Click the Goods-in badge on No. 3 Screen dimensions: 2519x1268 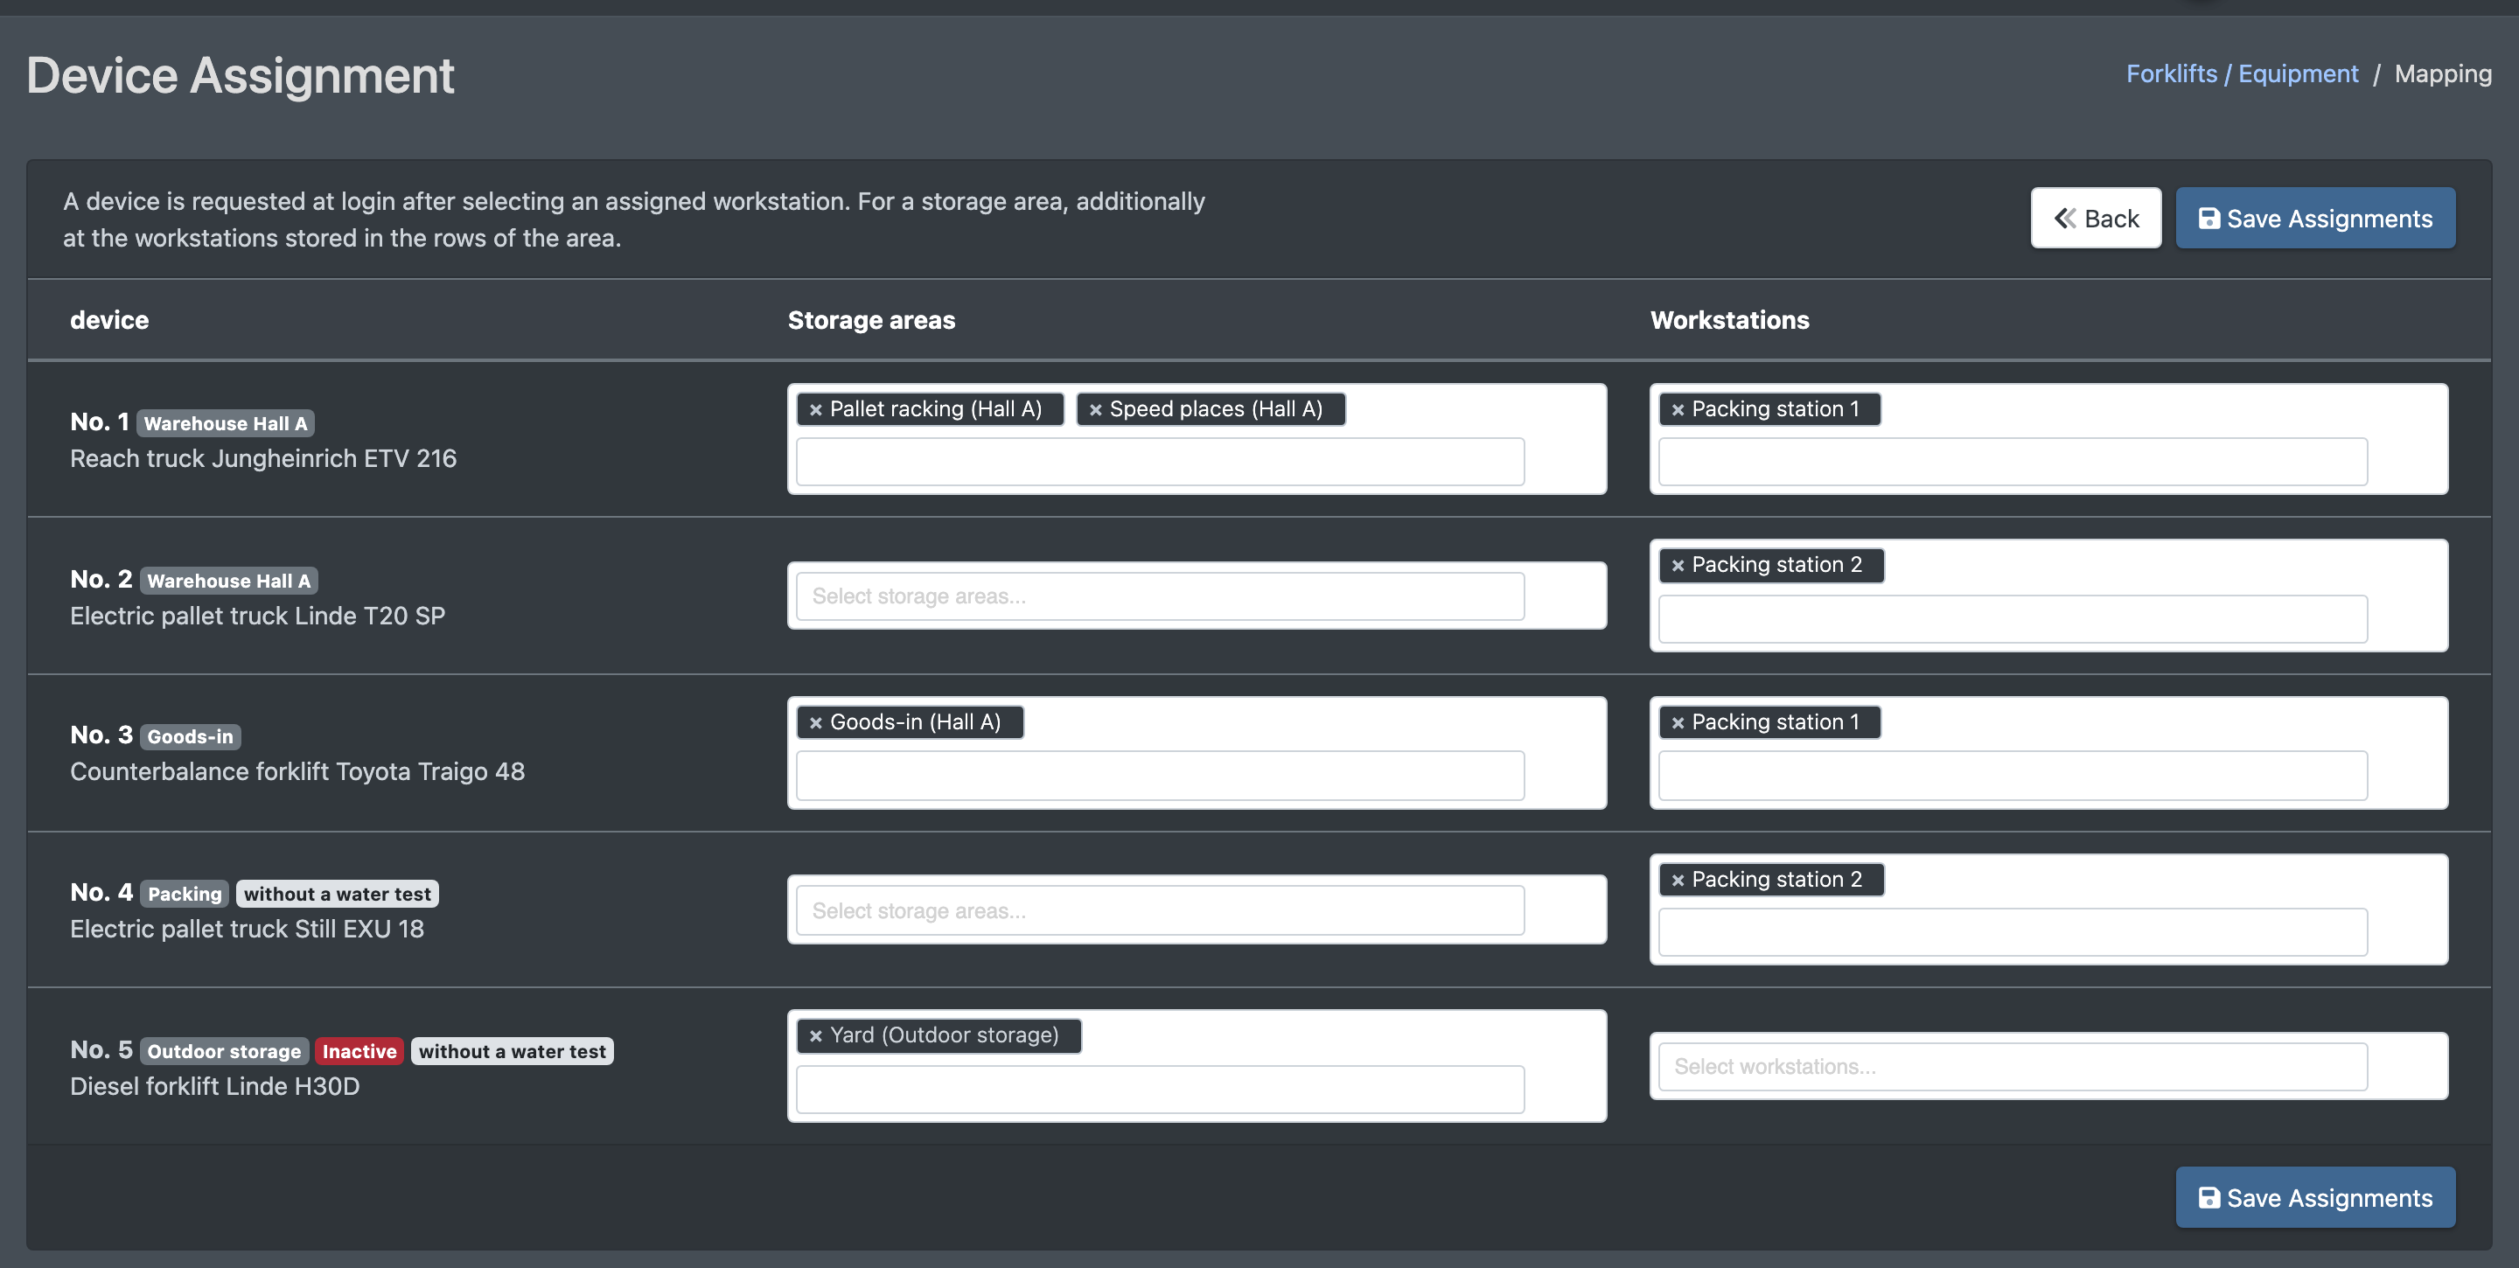(190, 736)
